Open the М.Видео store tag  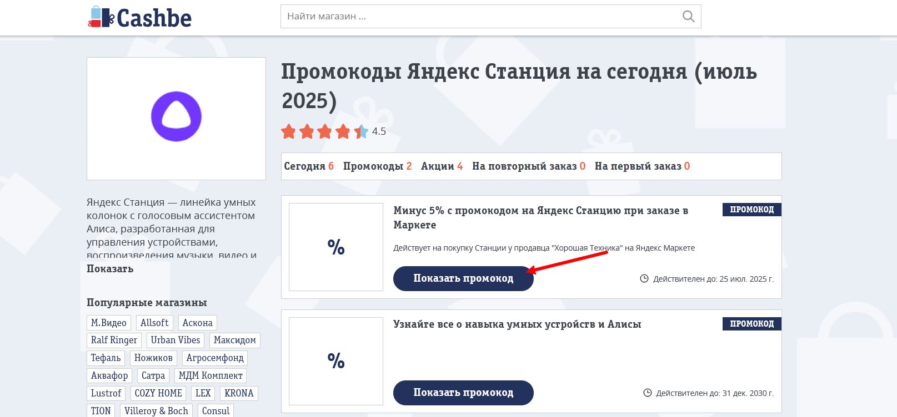coord(109,323)
